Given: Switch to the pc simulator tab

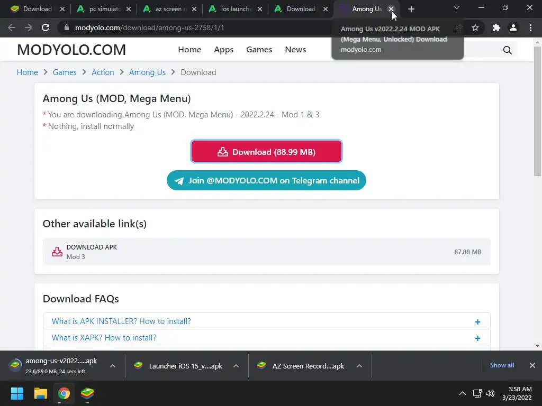Looking at the screenshot, I should pyautogui.click(x=105, y=9).
